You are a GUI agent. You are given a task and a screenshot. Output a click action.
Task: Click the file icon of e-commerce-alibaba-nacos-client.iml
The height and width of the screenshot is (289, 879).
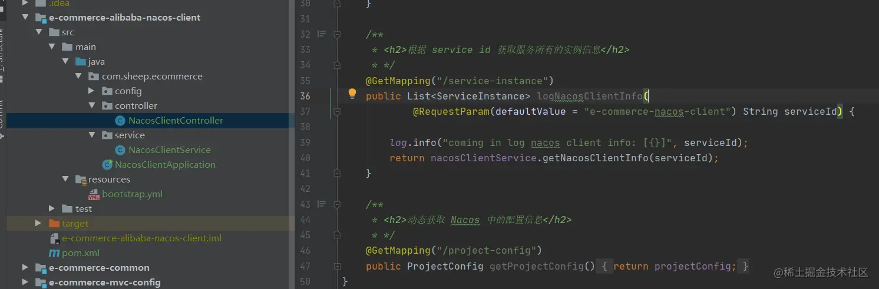55,238
